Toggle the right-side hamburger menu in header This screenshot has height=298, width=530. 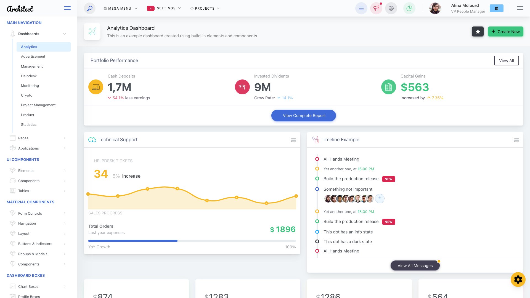[520, 8]
